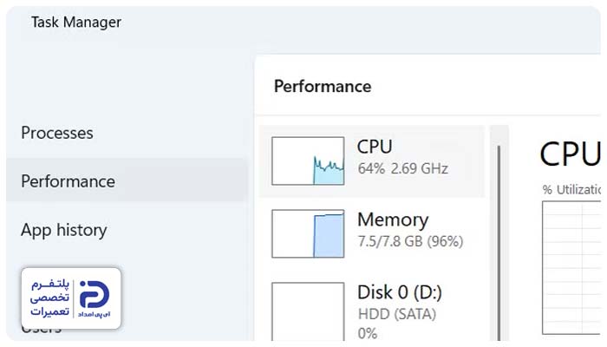The height and width of the screenshot is (347, 607).
Task: Click the CPU 64% 2.69 GHz reading
Action: click(403, 168)
